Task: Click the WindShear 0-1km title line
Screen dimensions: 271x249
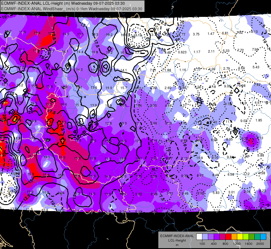Action: point(72,9)
